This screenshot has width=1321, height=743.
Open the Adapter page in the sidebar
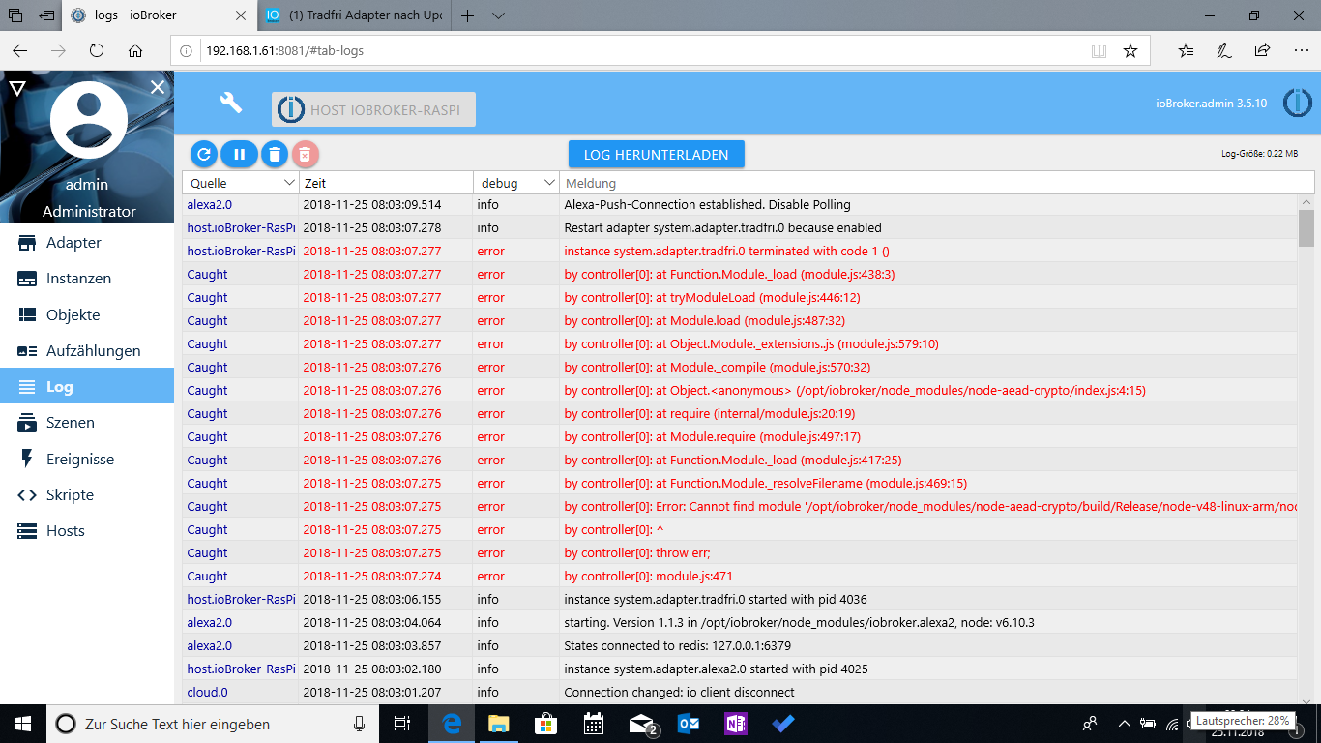pyautogui.click(x=87, y=243)
